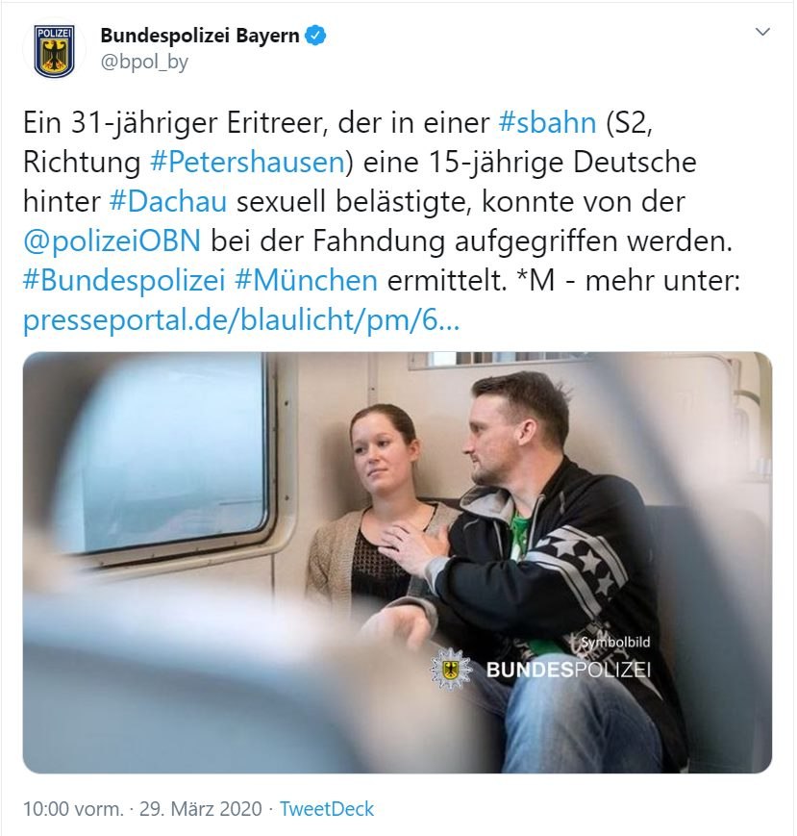Image resolution: width=797 pixels, height=836 pixels.
Task: Open the #Bundespolizei hashtag
Action: 124,281
